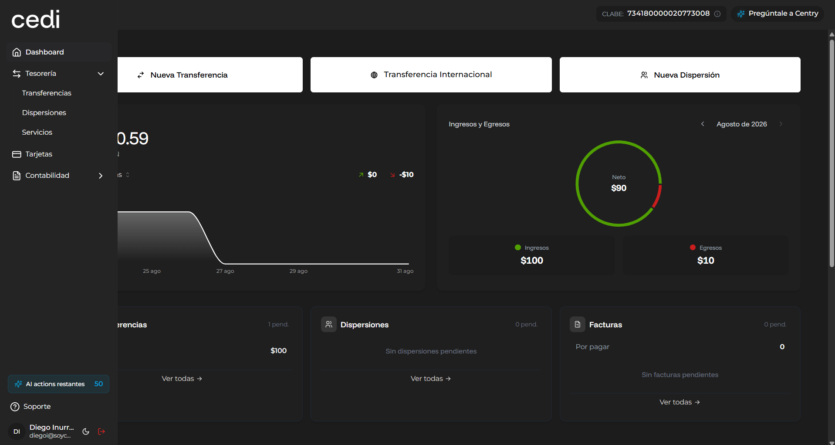835x445 pixels.
Task: Click the Facturas document icon
Action: tap(578, 324)
